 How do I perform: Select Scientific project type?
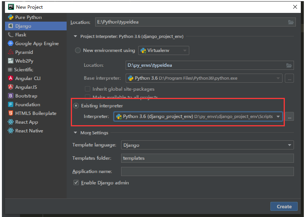36,69
